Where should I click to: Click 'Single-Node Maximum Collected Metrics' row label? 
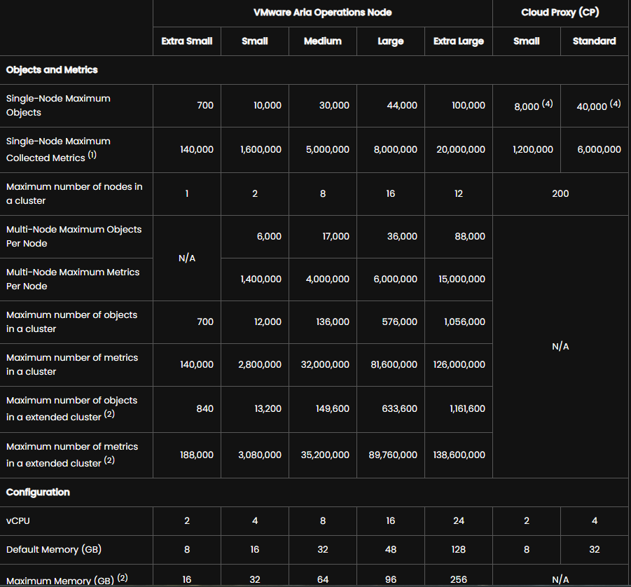(x=58, y=149)
